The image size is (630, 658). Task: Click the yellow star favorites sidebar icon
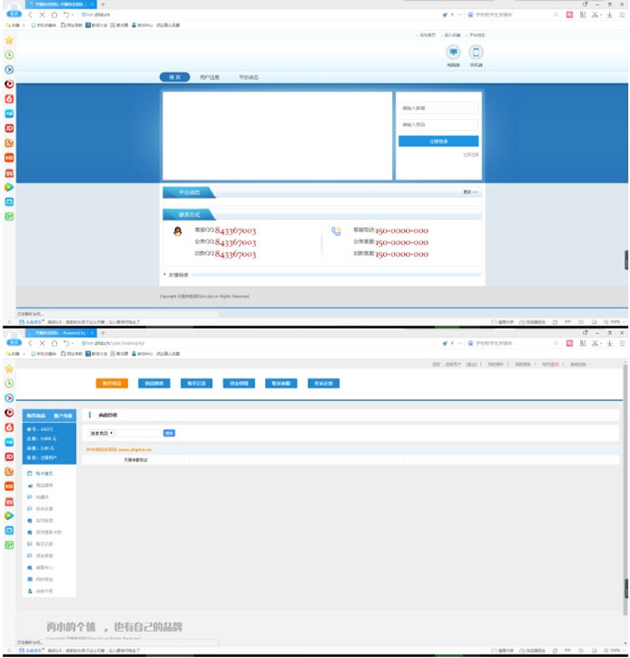coord(9,40)
